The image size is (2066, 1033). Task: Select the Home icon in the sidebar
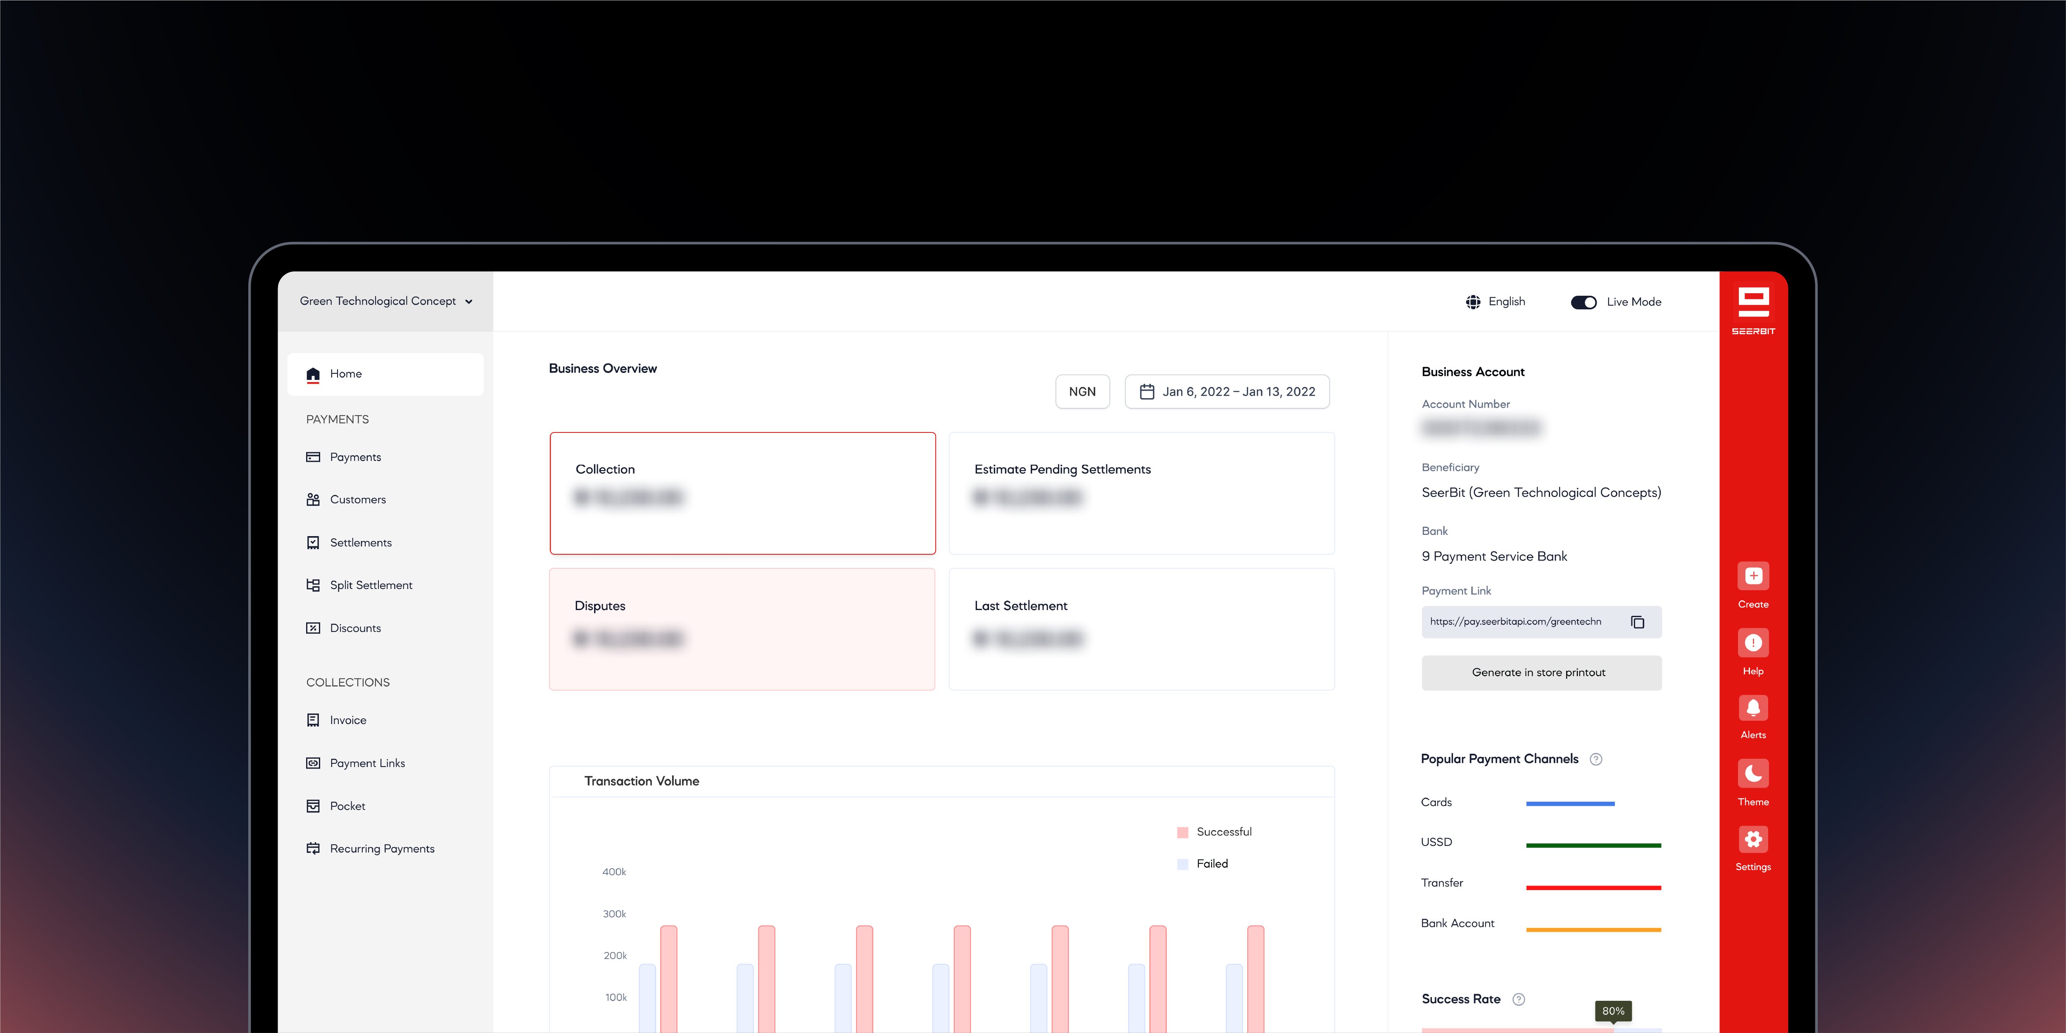click(313, 374)
